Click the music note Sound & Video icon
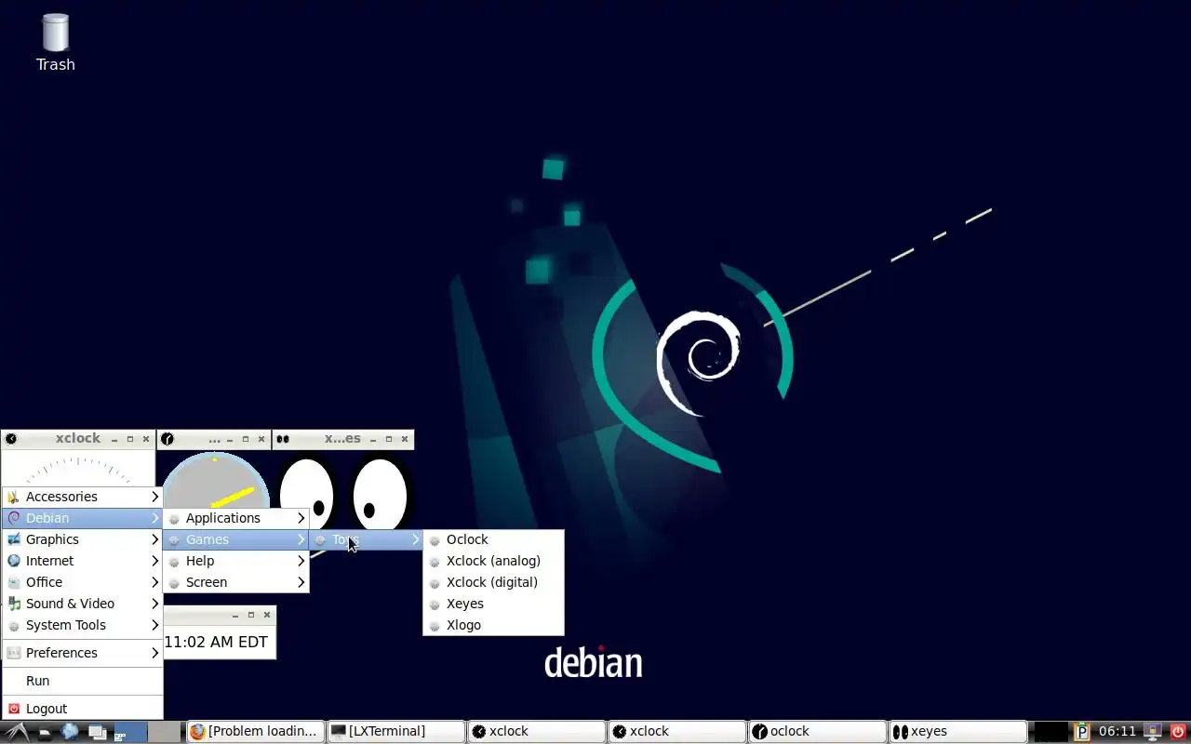This screenshot has width=1191, height=744. [14, 604]
